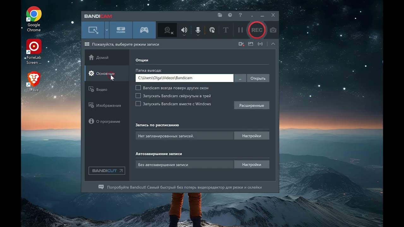
Task: Expand the screen recording mode dropdown arrow
Action: 107,30
